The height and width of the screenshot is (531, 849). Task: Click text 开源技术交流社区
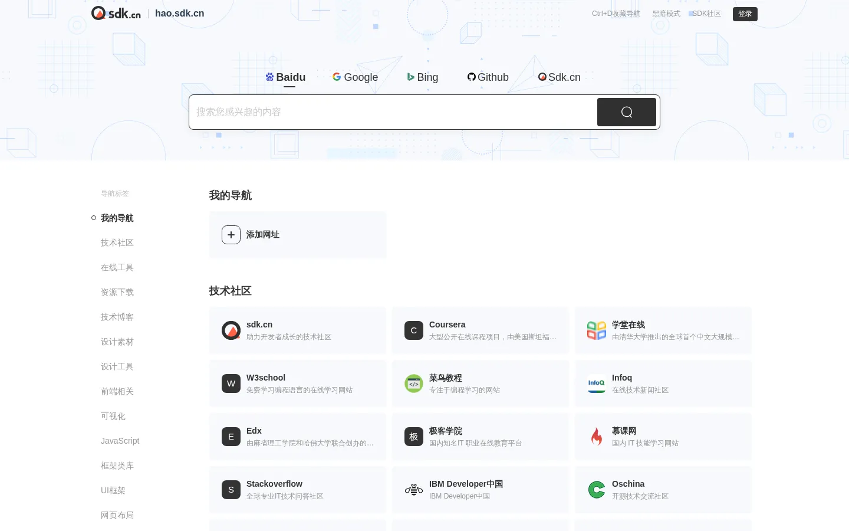tap(640, 496)
